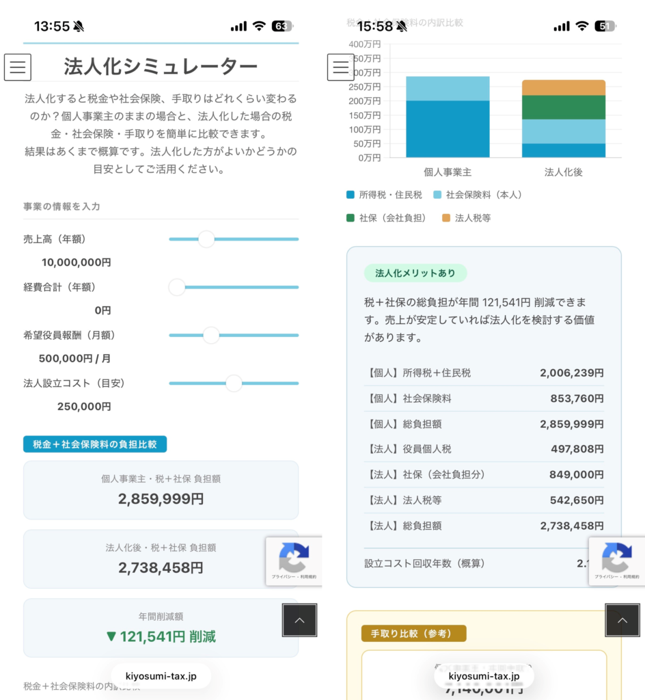Tap the silent bell icon next to 13:55
Screen dimensions: 645x700
(79, 27)
